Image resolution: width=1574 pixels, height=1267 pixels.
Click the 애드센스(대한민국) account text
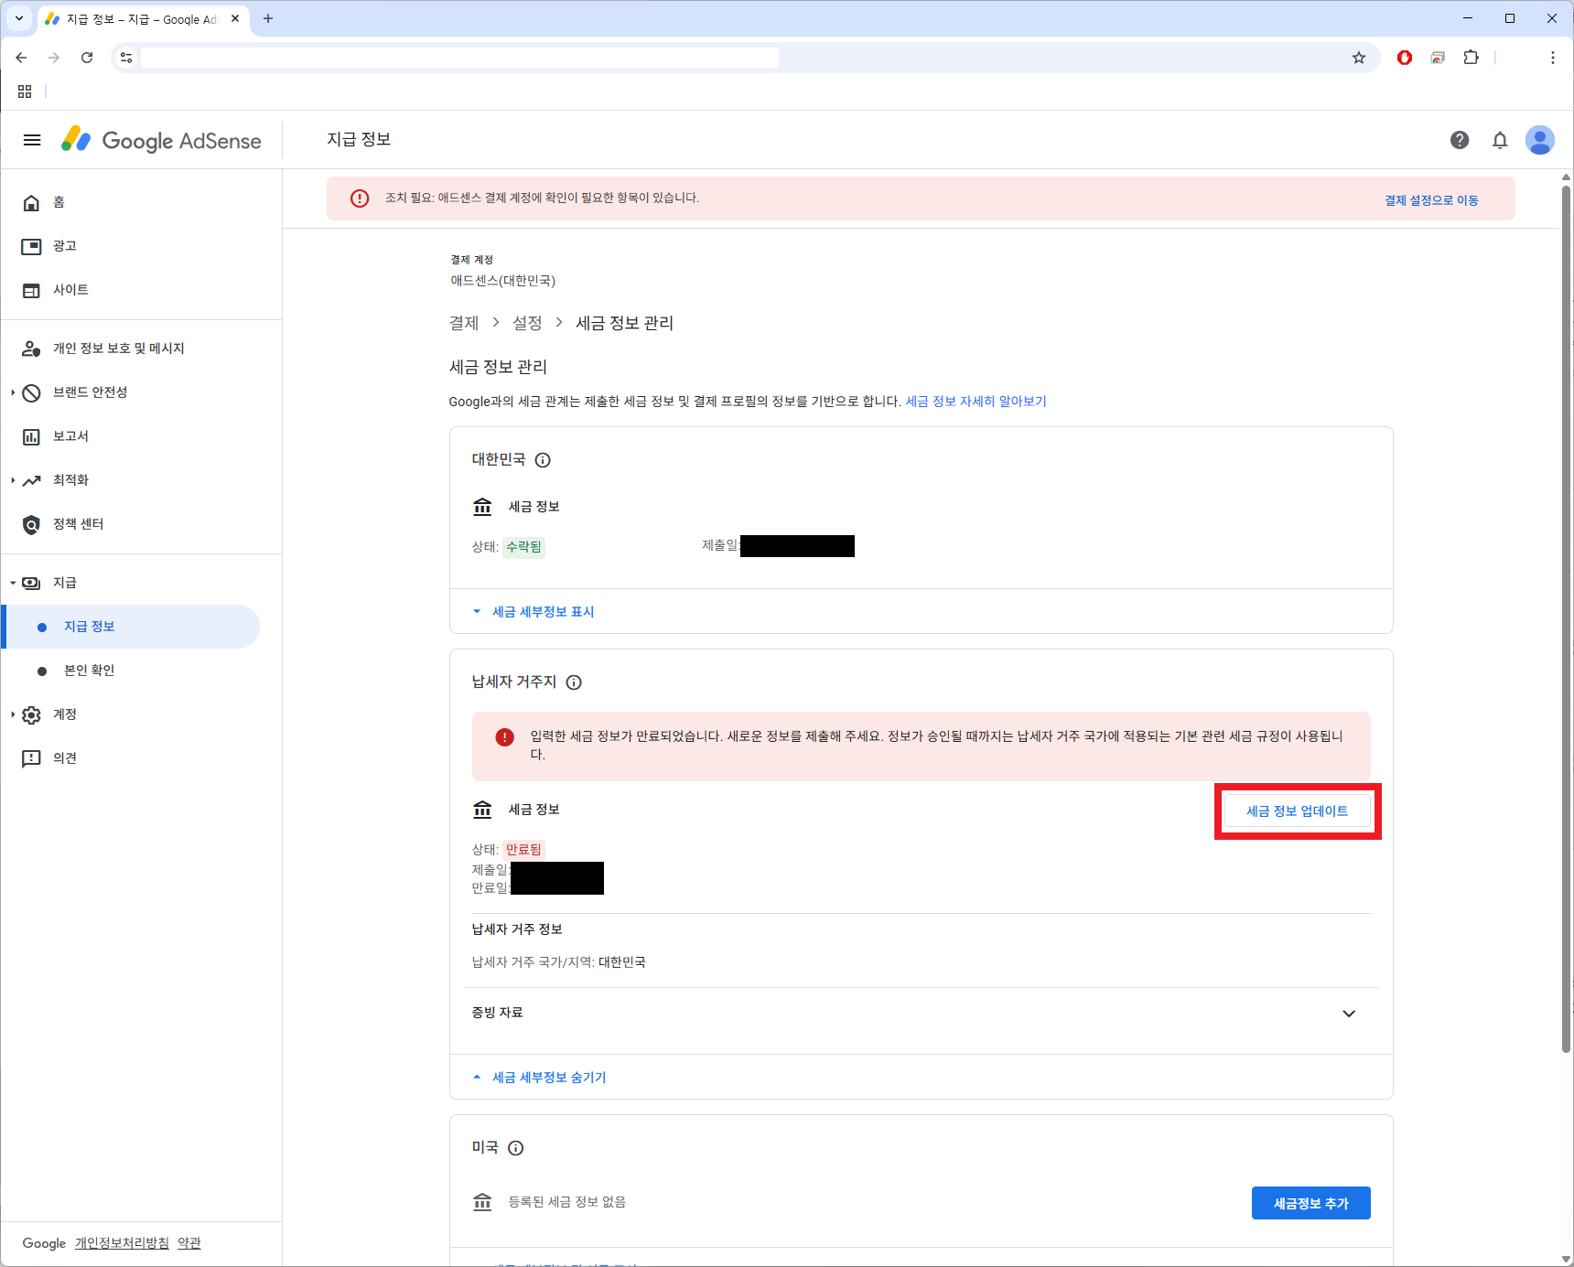coord(503,281)
